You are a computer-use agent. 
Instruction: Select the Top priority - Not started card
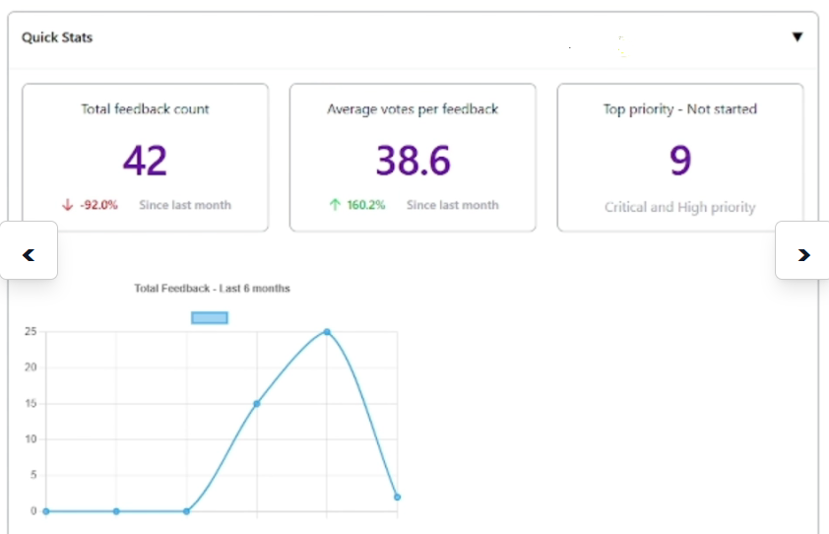coord(680,158)
